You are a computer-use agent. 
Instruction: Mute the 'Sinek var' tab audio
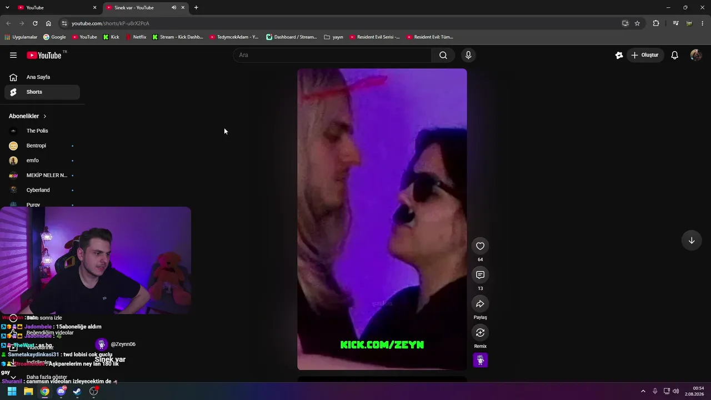click(174, 8)
